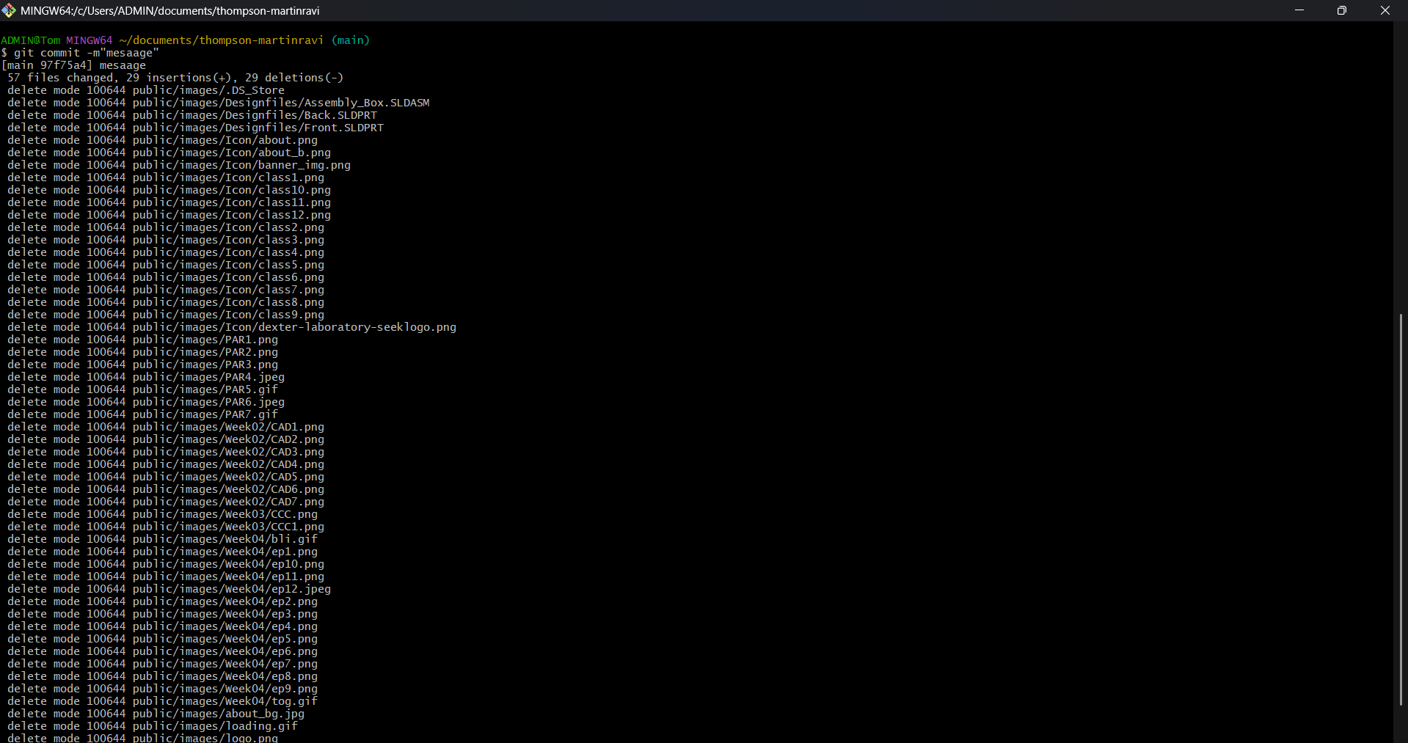Viewport: 1408px width, 743px height.
Task: Click the (main) branch name in prompt
Action: tap(351, 40)
